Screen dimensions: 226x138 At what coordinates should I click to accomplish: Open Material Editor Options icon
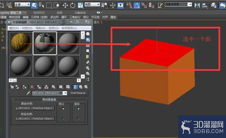tap(88, 68)
